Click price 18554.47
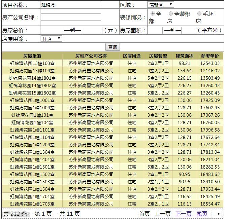 (210, 204)
